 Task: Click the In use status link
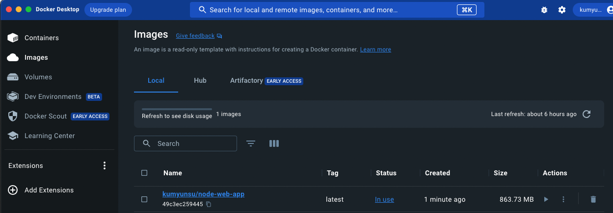[384, 199]
